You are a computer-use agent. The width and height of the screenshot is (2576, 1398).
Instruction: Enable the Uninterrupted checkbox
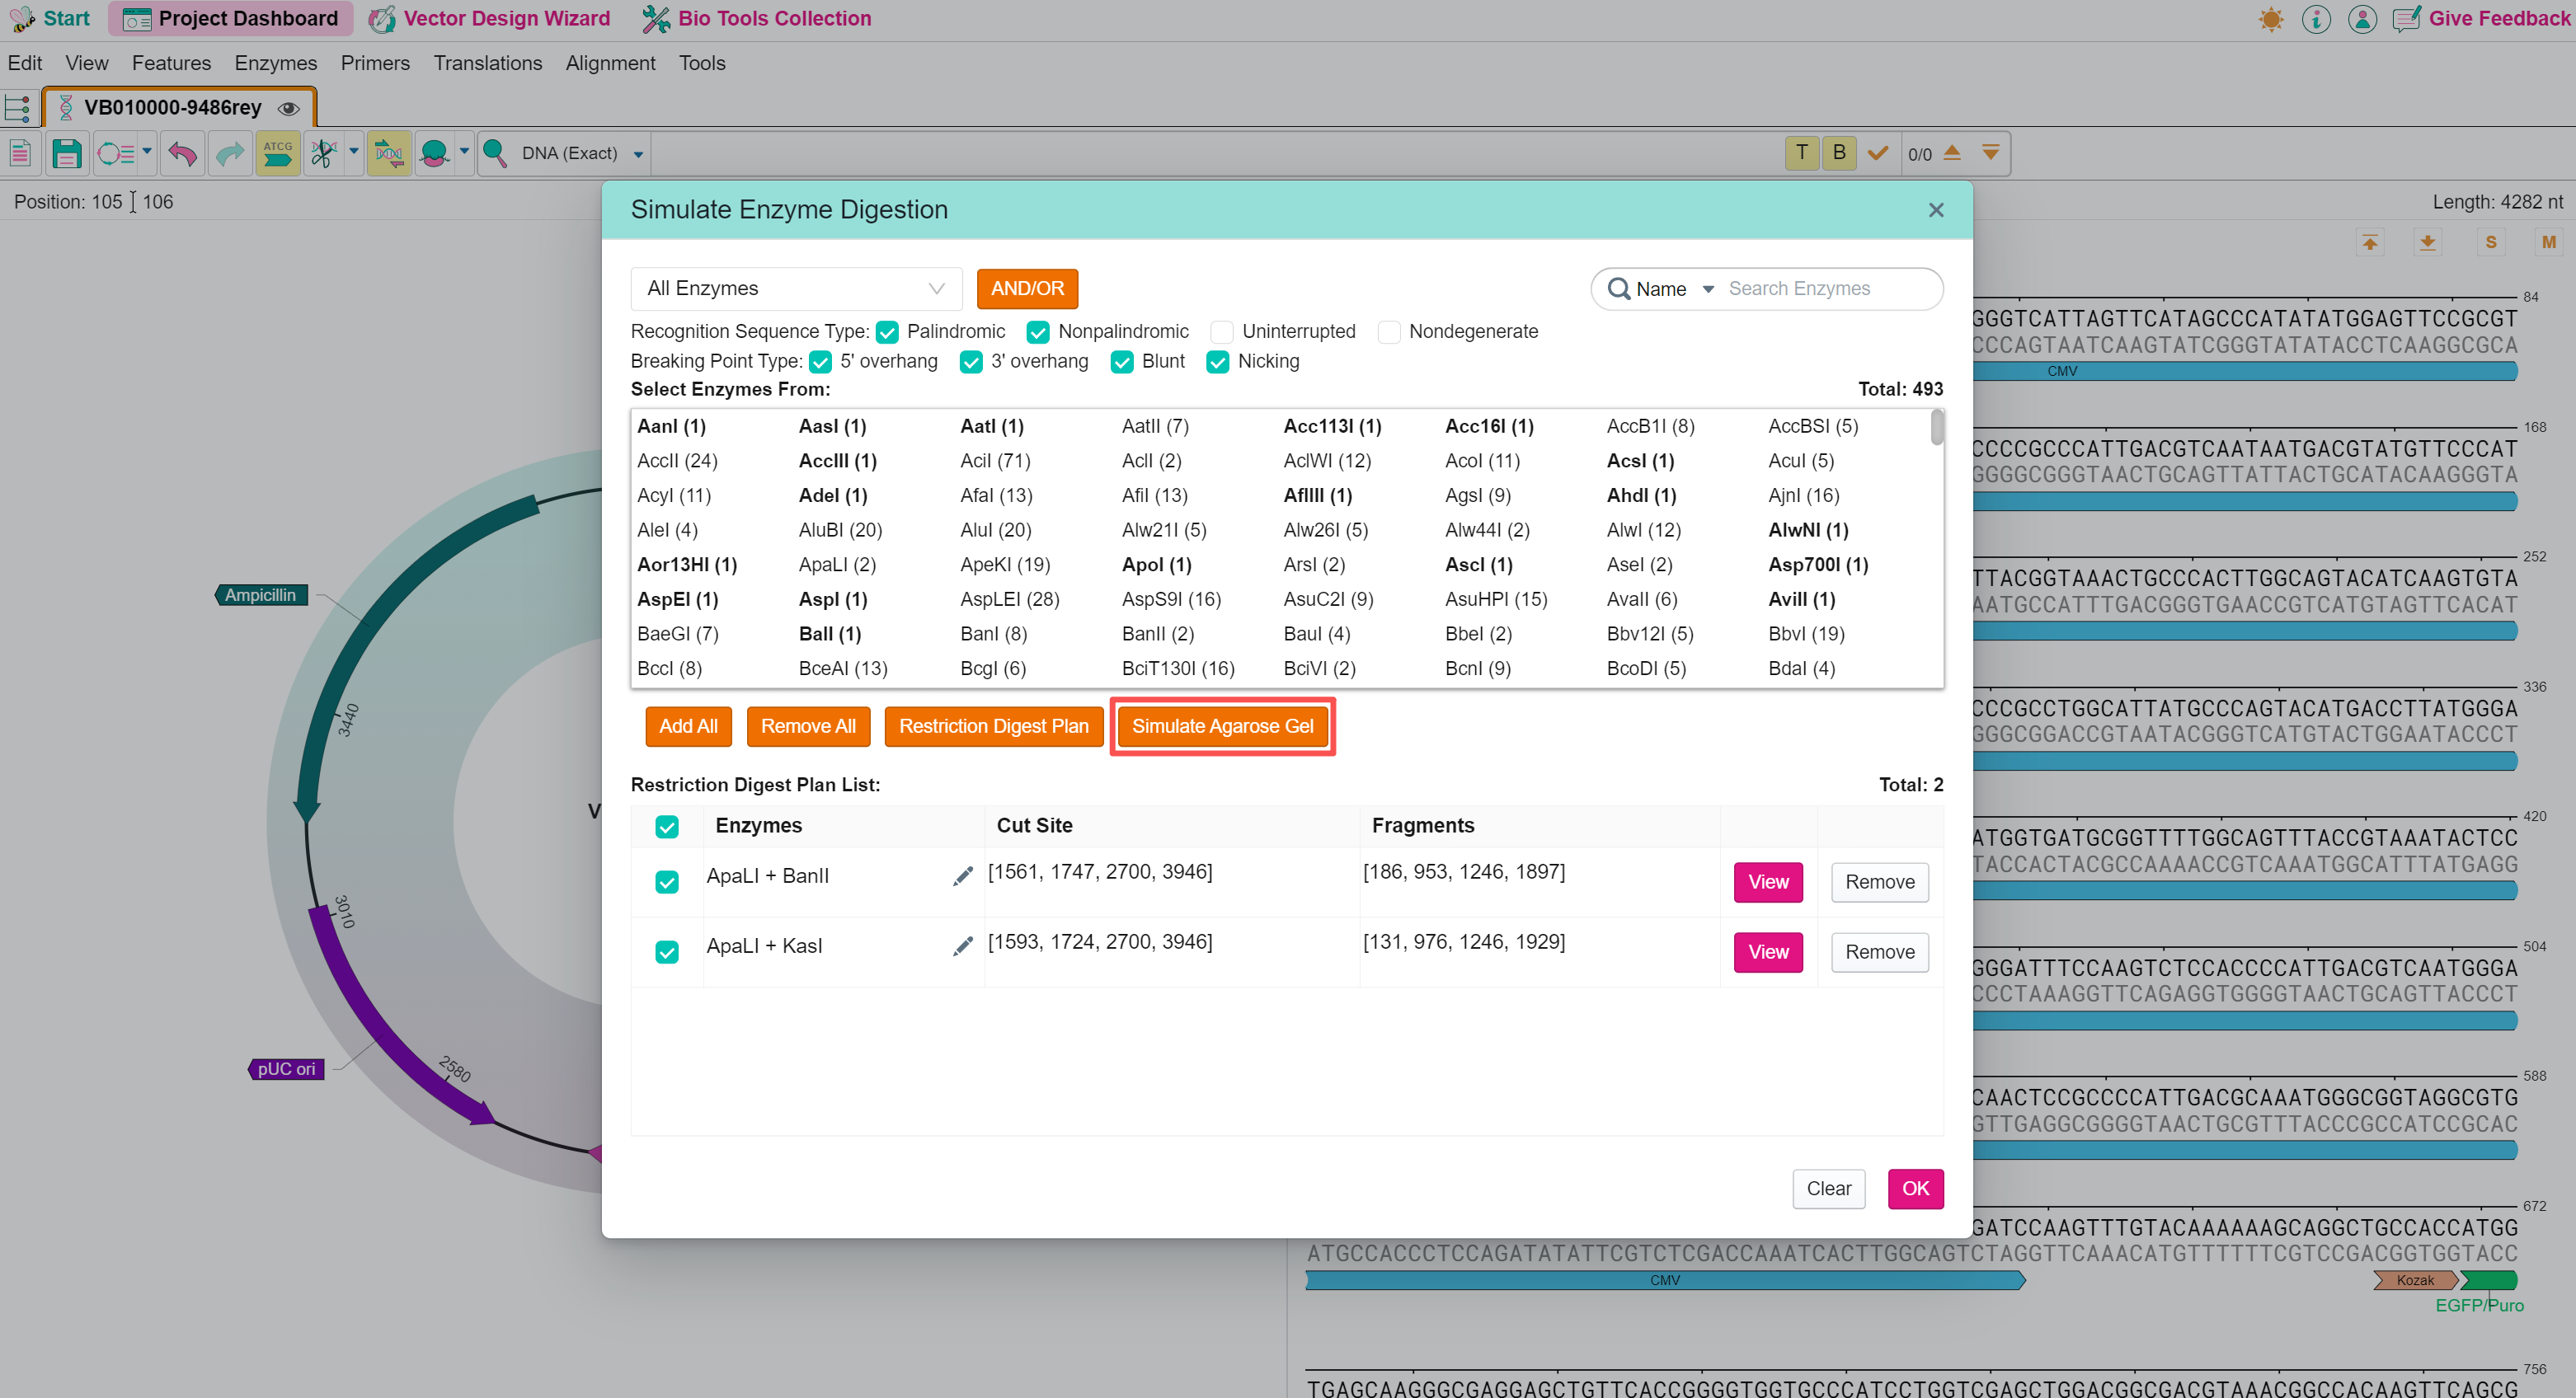tap(1221, 331)
